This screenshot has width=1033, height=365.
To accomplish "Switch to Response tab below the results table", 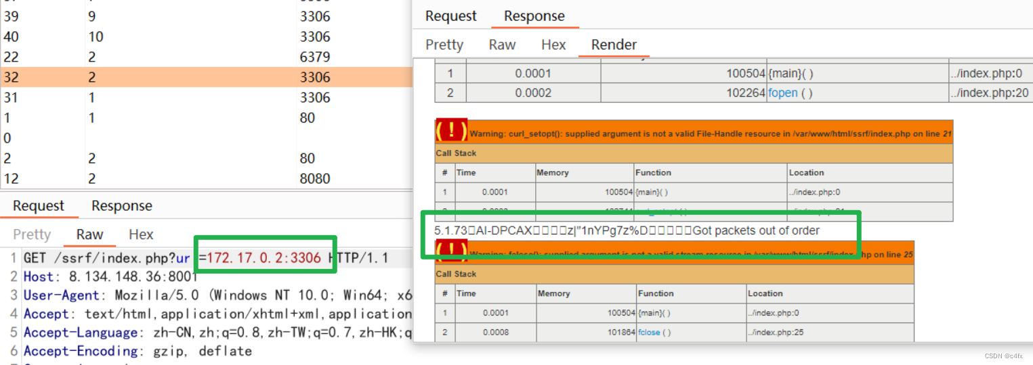I will coord(122,206).
